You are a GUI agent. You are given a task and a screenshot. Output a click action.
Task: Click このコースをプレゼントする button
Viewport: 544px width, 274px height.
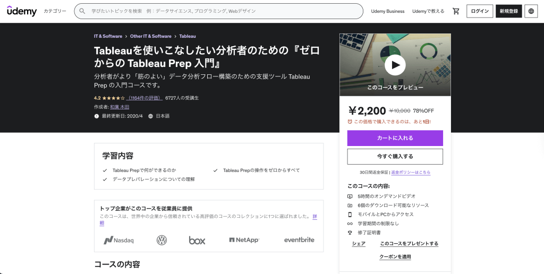point(409,244)
